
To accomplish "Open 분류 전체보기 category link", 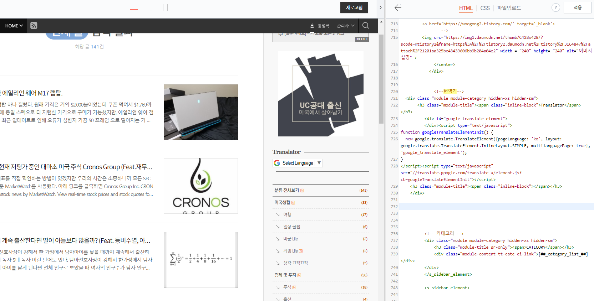I will [x=287, y=191].
